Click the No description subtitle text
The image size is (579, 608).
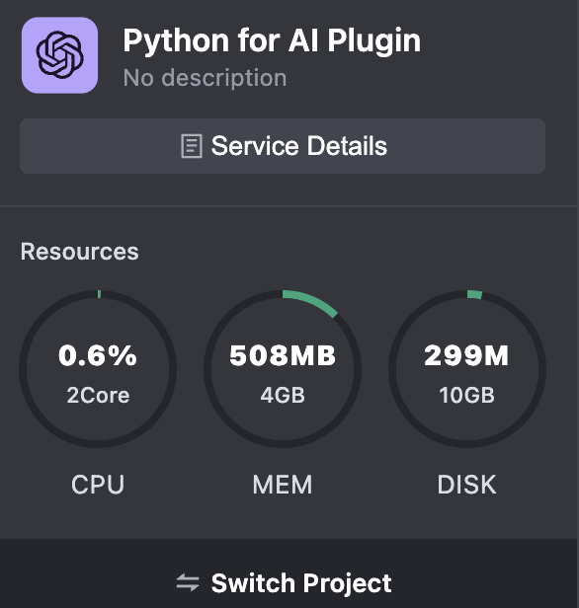point(205,78)
